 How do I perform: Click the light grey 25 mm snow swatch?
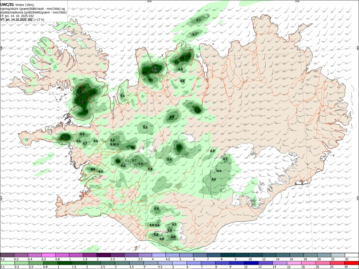pyautogui.click(x=338, y=255)
